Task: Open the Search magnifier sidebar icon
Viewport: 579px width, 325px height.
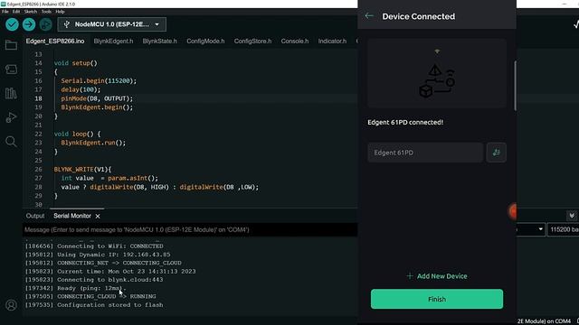Action: [x=11, y=142]
